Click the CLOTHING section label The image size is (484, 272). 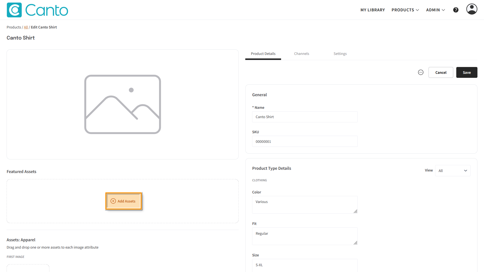[259, 180]
